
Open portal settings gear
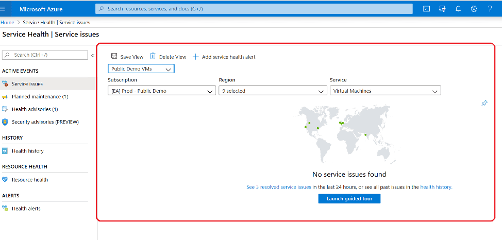tap(474, 9)
